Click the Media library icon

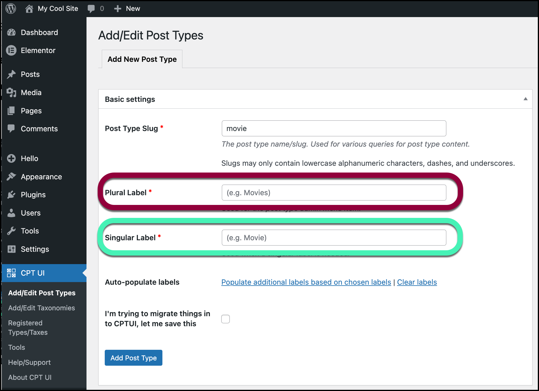11,93
